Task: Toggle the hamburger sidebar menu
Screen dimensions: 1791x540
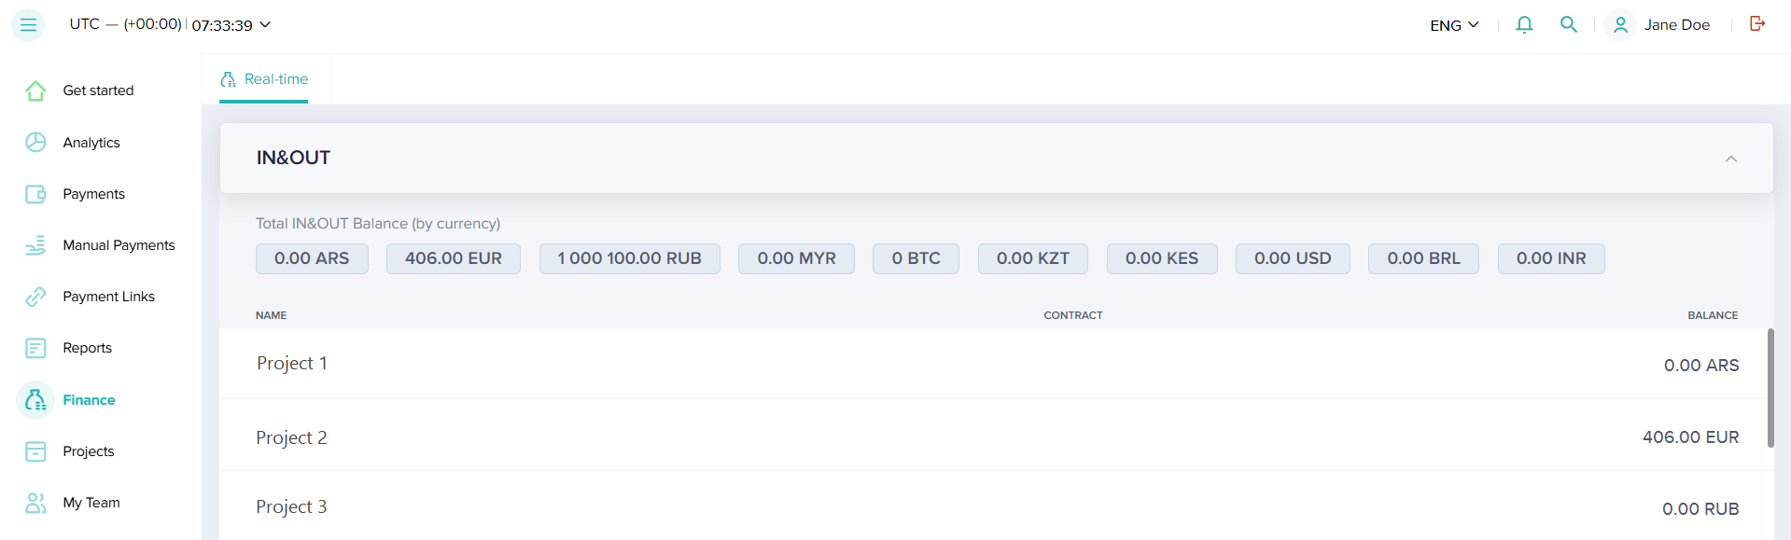Action: click(x=28, y=25)
